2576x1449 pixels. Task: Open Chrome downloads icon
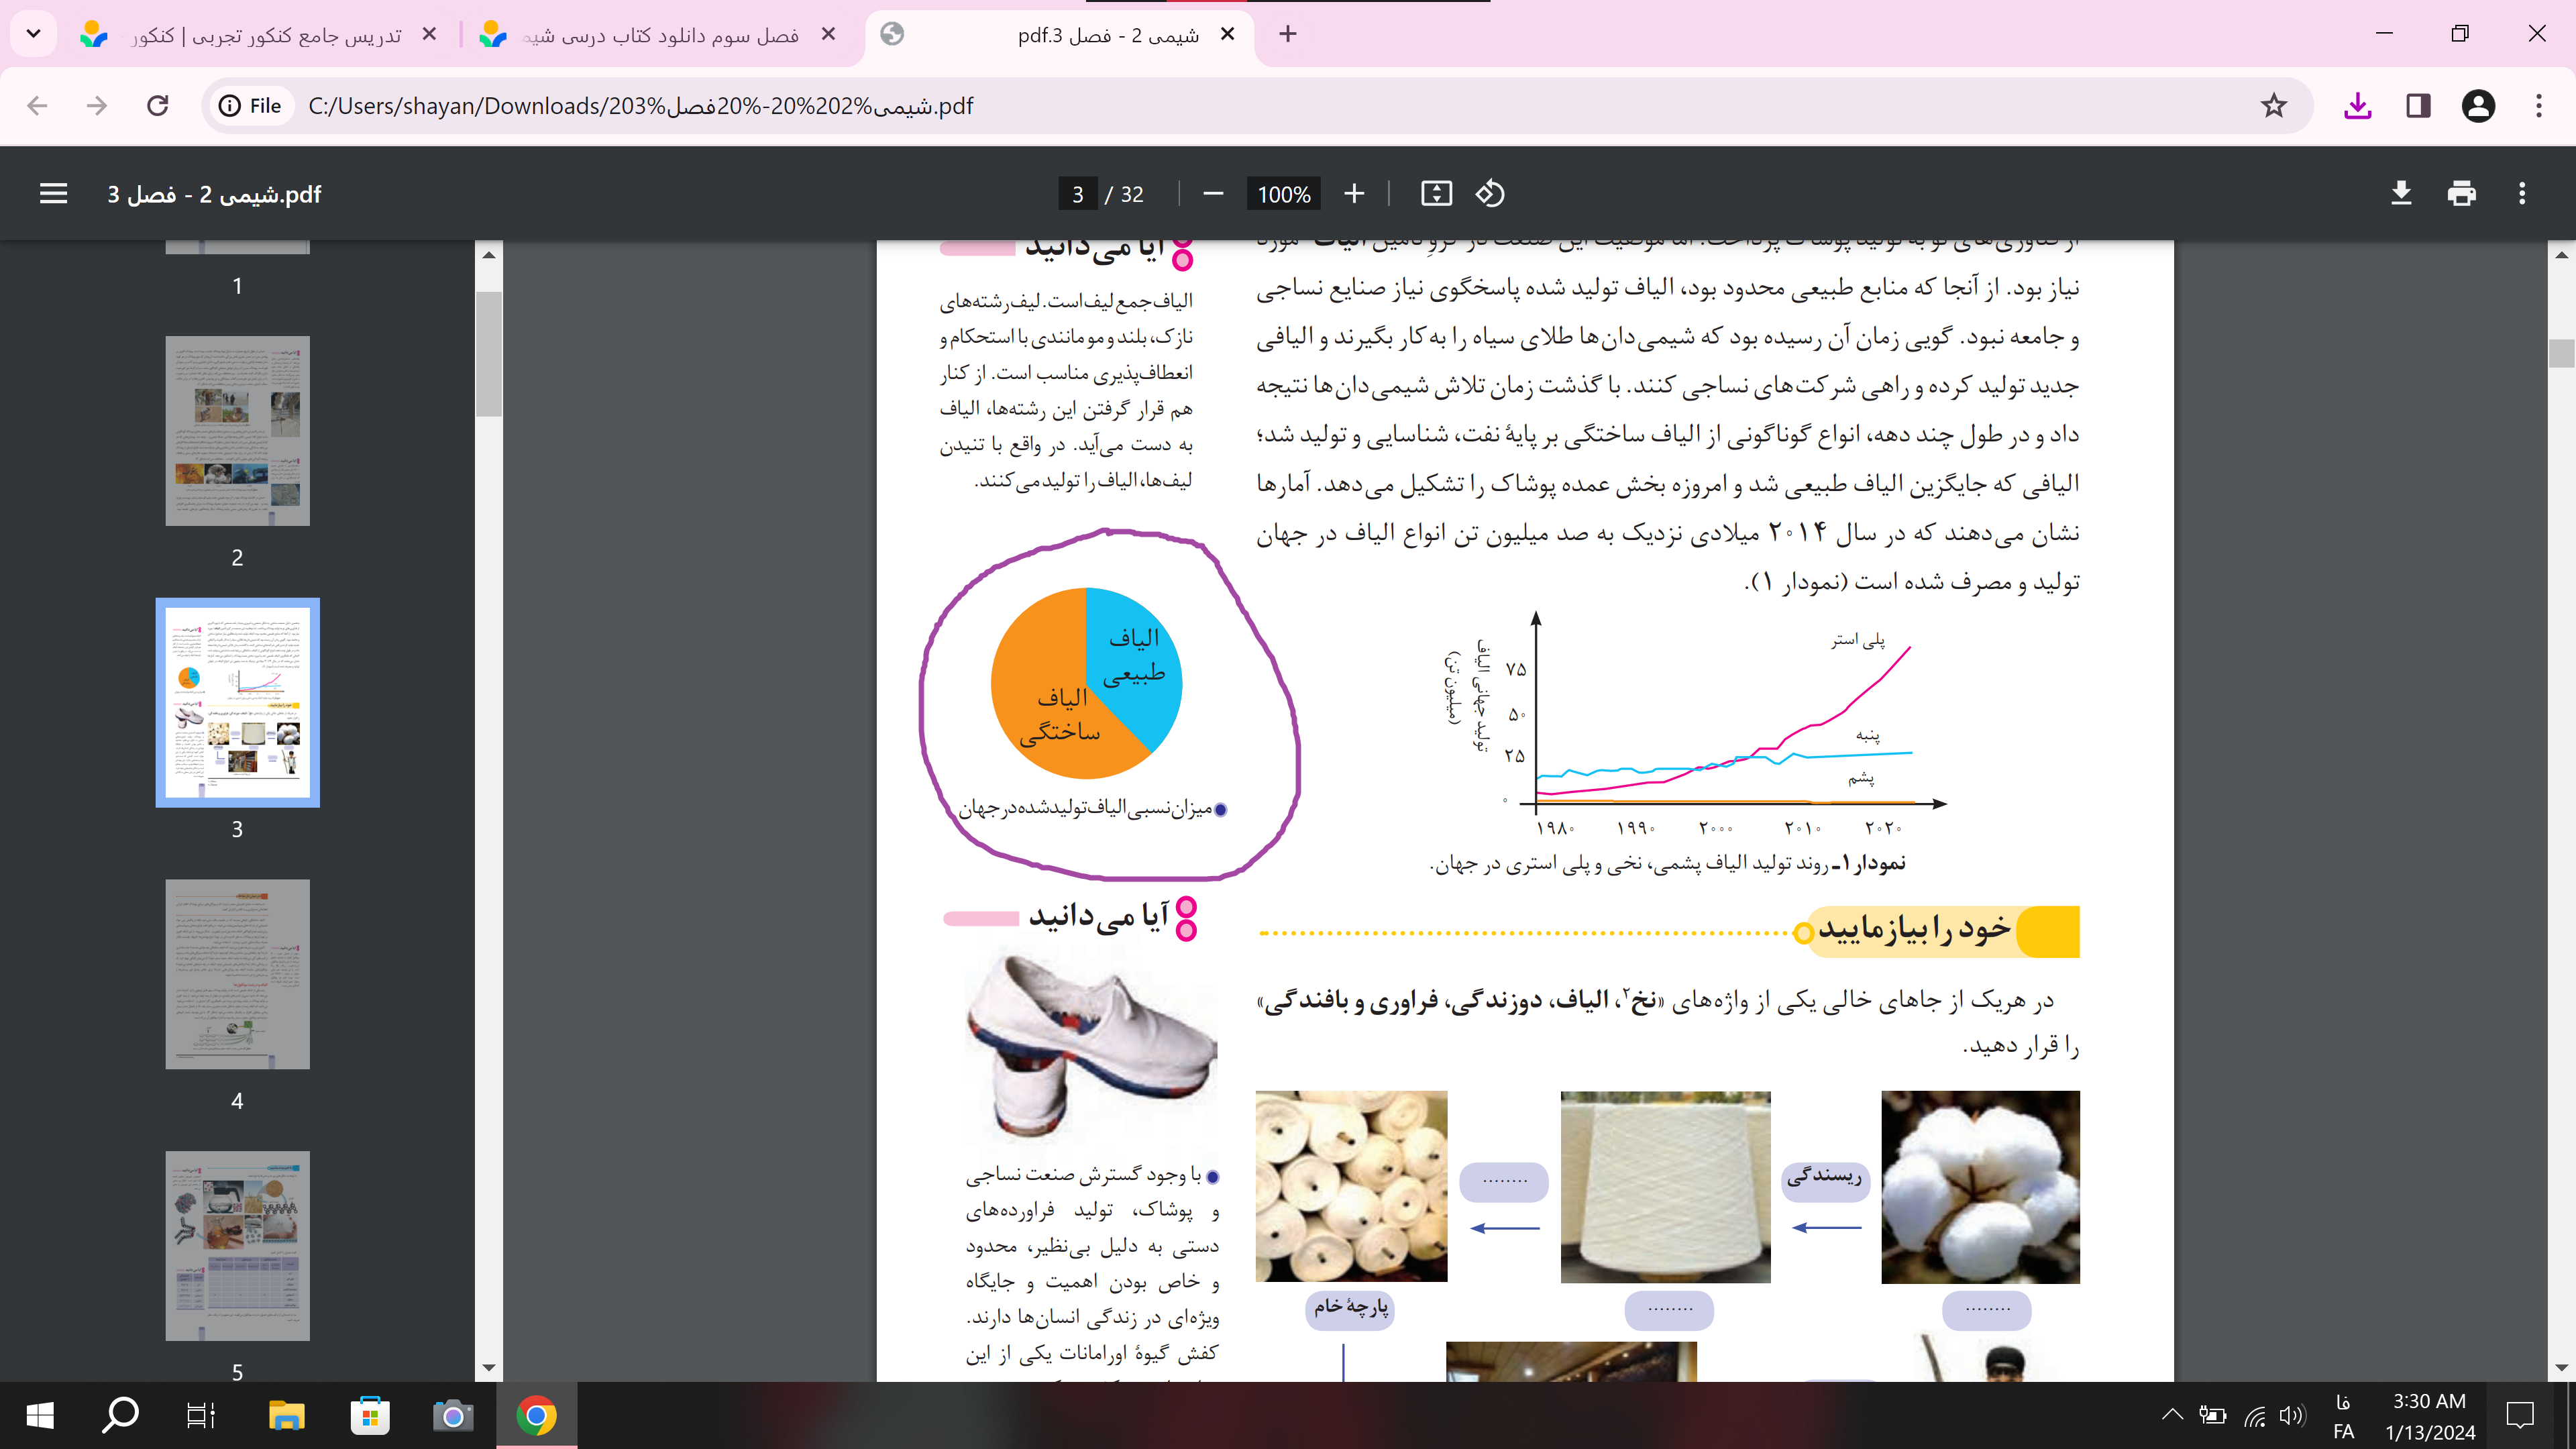click(x=2357, y=106)
